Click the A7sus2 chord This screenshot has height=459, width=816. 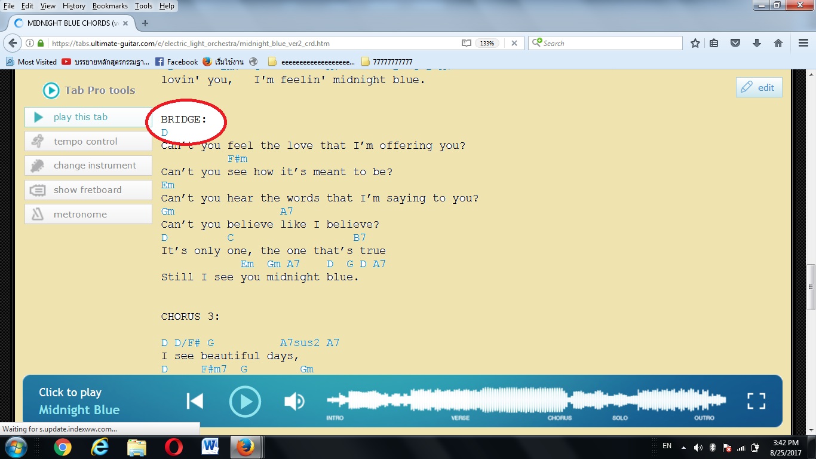coord(300,342)
